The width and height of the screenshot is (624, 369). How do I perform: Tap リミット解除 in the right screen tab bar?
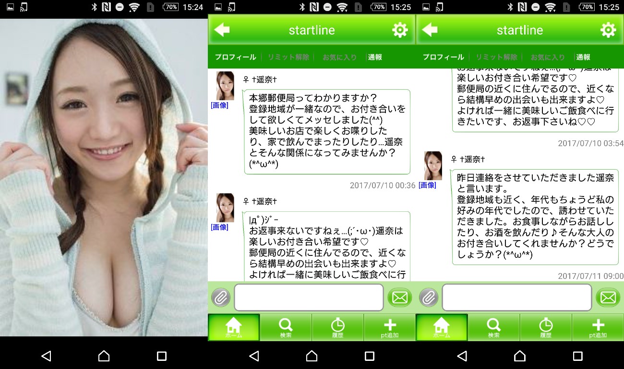496,57
